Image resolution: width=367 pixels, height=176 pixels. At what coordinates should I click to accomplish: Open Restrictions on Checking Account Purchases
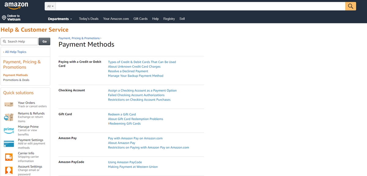pos(139,100)
